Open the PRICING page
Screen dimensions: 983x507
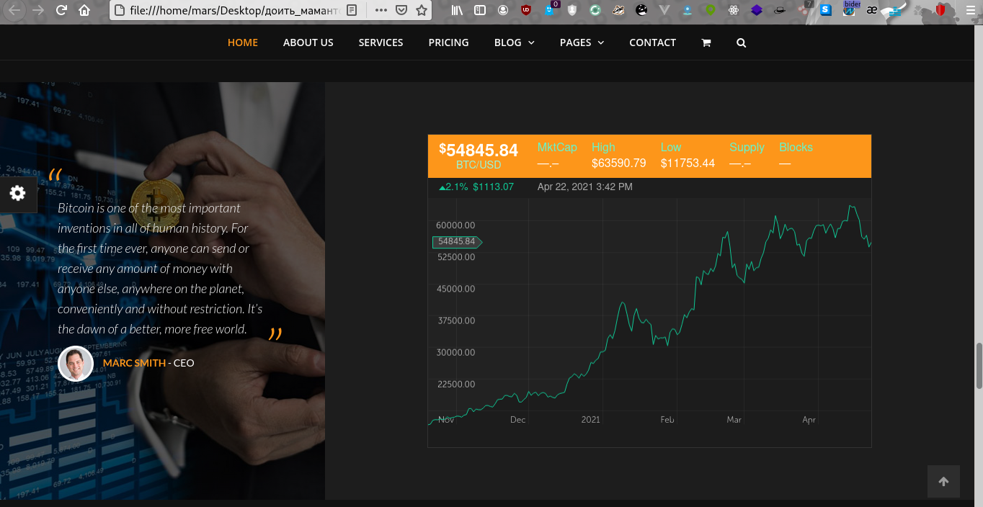coord(449,42)
